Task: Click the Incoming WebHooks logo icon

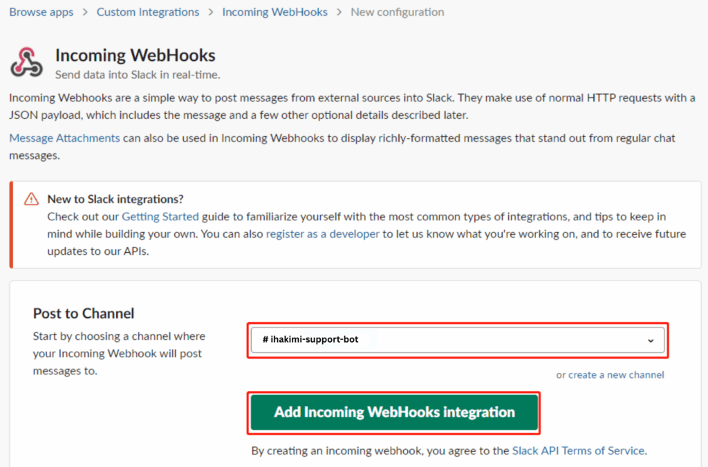Action: coord(27,62)
